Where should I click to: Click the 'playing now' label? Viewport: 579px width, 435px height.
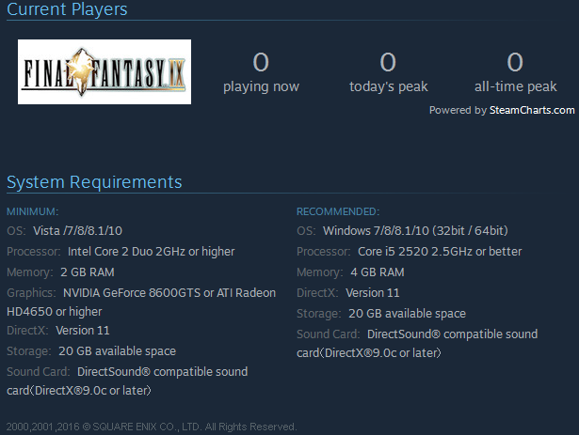pos(261,87)
